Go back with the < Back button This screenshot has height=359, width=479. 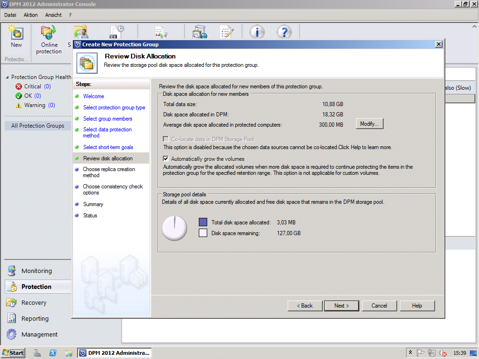[305, 306]
